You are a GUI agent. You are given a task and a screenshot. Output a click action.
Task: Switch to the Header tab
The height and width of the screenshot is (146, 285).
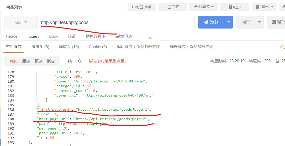[x=12, y=36]
